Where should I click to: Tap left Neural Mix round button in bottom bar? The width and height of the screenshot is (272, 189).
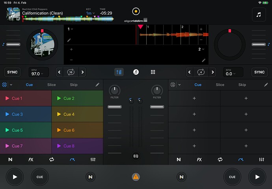(x=90, y=177)
